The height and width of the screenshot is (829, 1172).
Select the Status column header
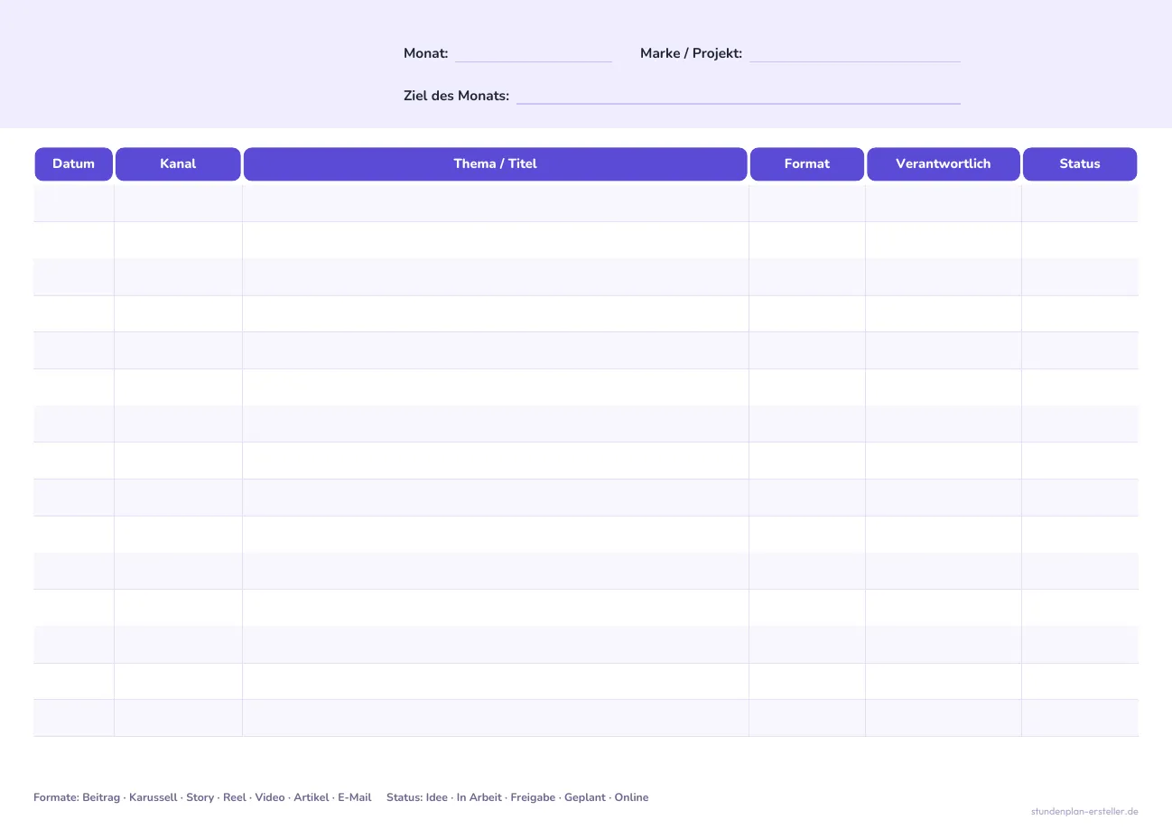1080,164
